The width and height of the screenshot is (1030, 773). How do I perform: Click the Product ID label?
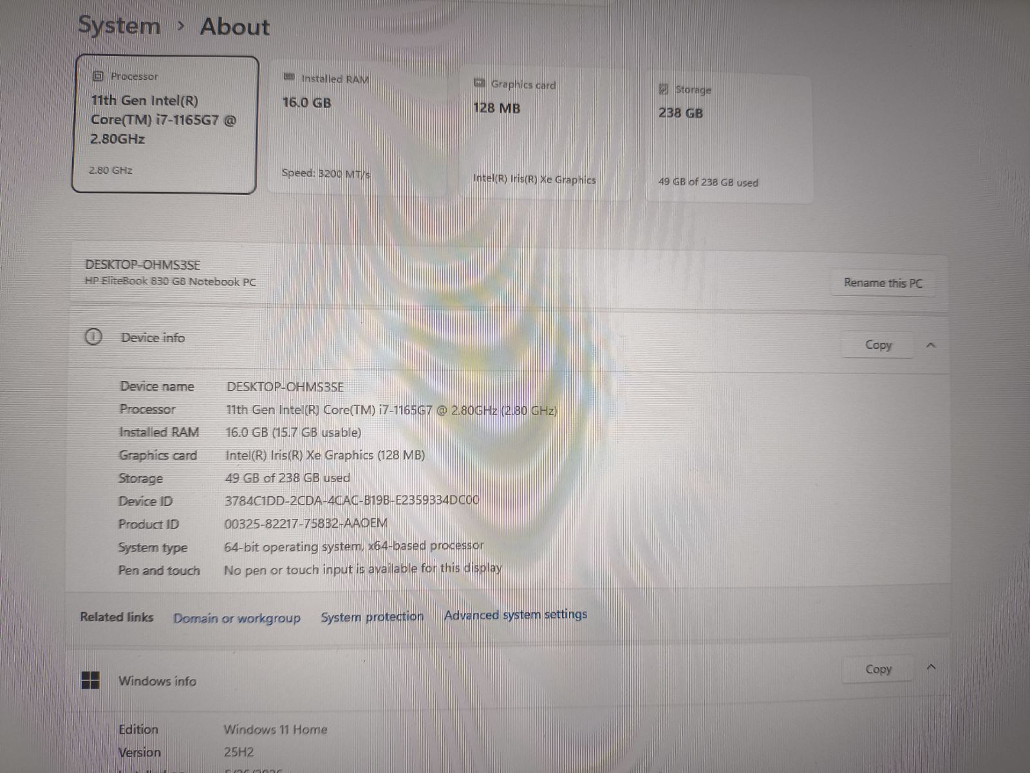click(149, 524)
